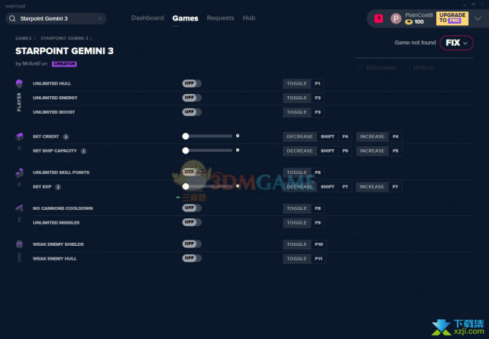
Task: Click the Set Credit slider handle
Action: point(186,136)
